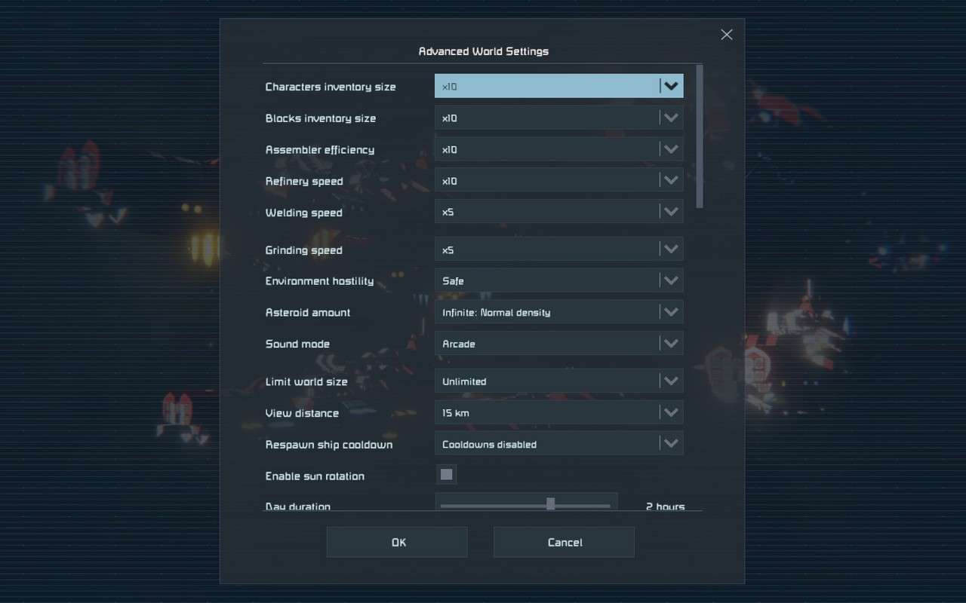Close the Advanced World Settings dialog
The width and height of the screenshot is (966, 603).
pos(726,35)
